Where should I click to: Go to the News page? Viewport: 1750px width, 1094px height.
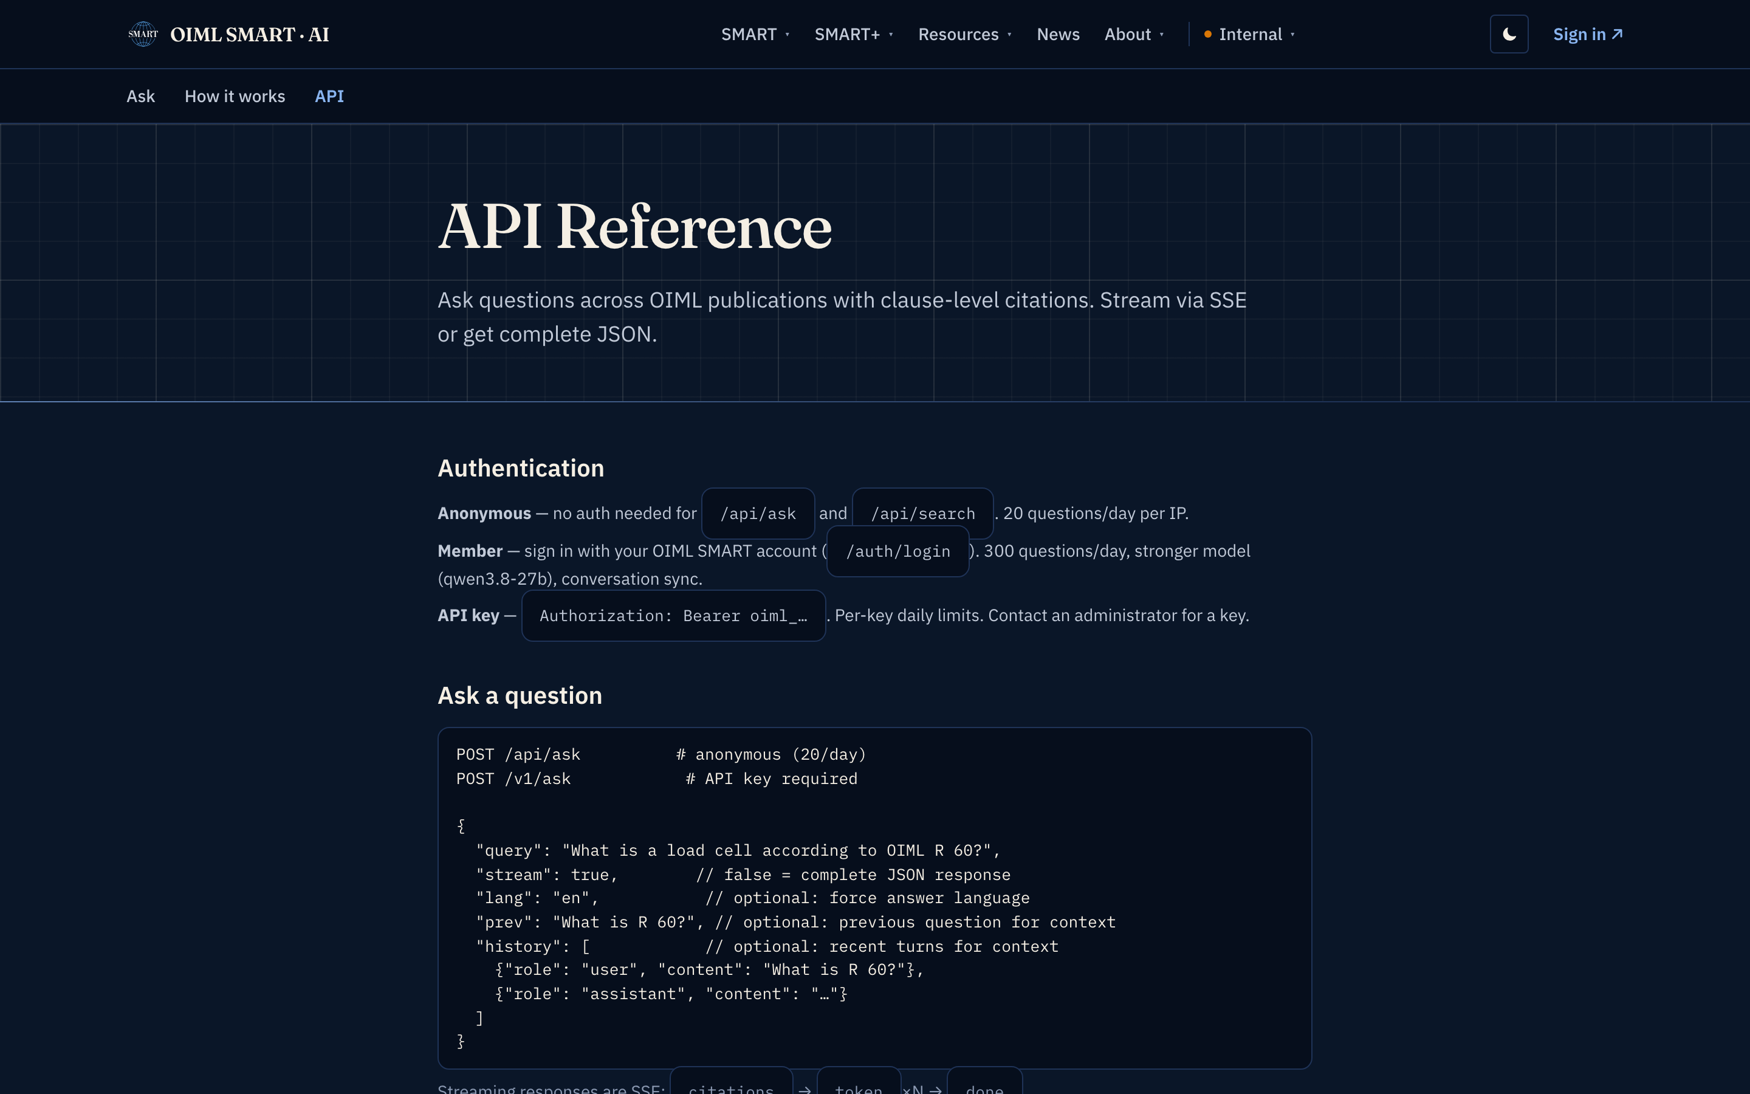(x=1058, y=34)
